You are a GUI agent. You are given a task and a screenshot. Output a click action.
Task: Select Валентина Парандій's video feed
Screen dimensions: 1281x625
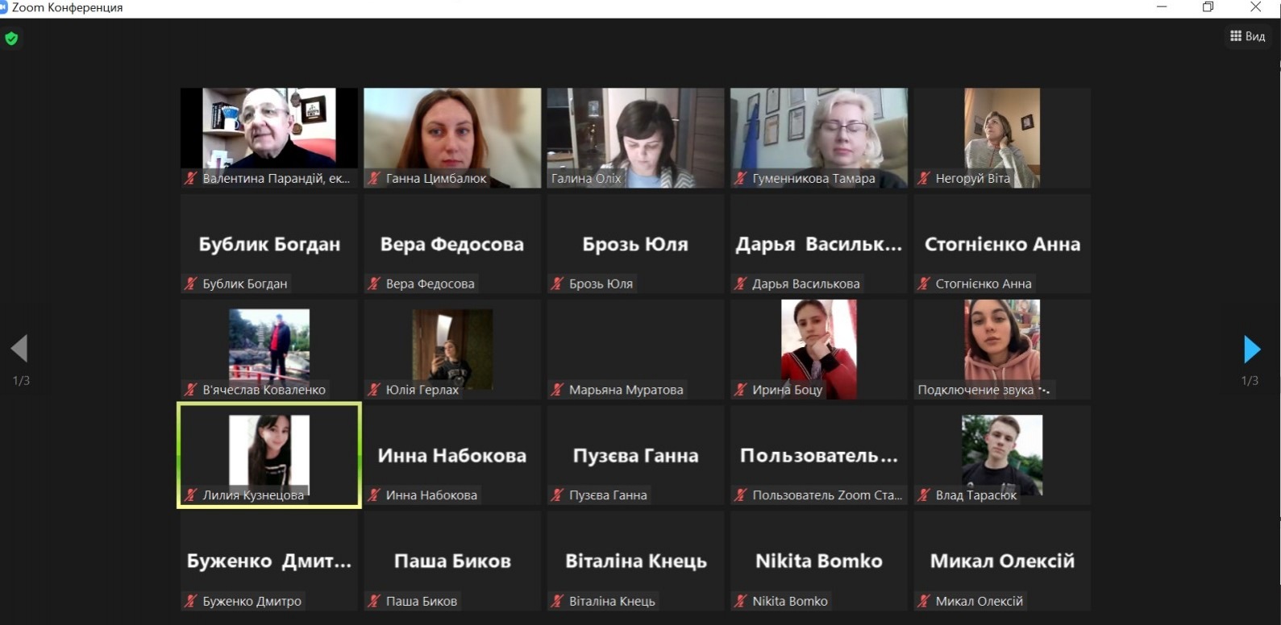tap(269, 138)
